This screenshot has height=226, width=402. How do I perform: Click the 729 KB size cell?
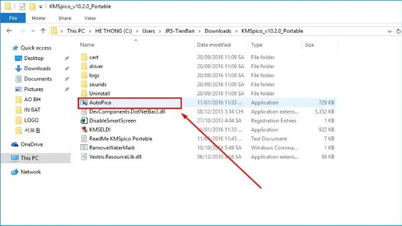click(x=326, y=102)
